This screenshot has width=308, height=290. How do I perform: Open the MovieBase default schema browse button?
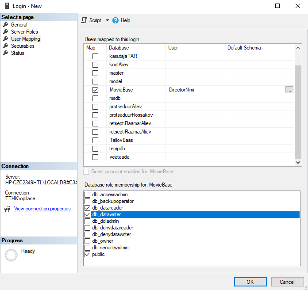coord(289,90)
